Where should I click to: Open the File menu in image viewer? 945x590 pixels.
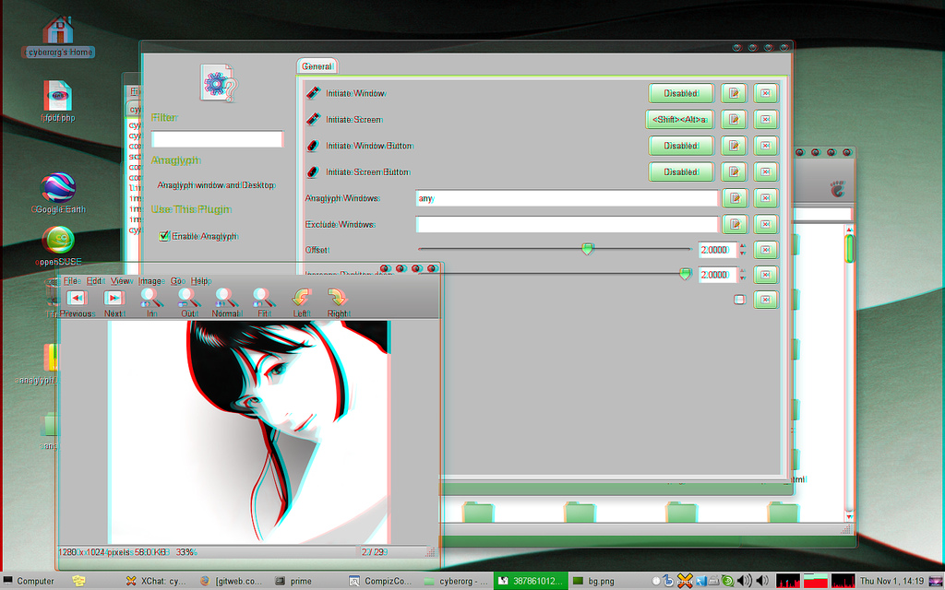pos(70,281)
